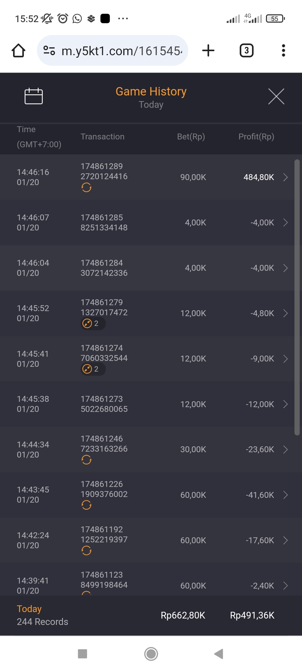
Task: Tap the m.y5kt1.com address bar
Action: pos(122,51)
